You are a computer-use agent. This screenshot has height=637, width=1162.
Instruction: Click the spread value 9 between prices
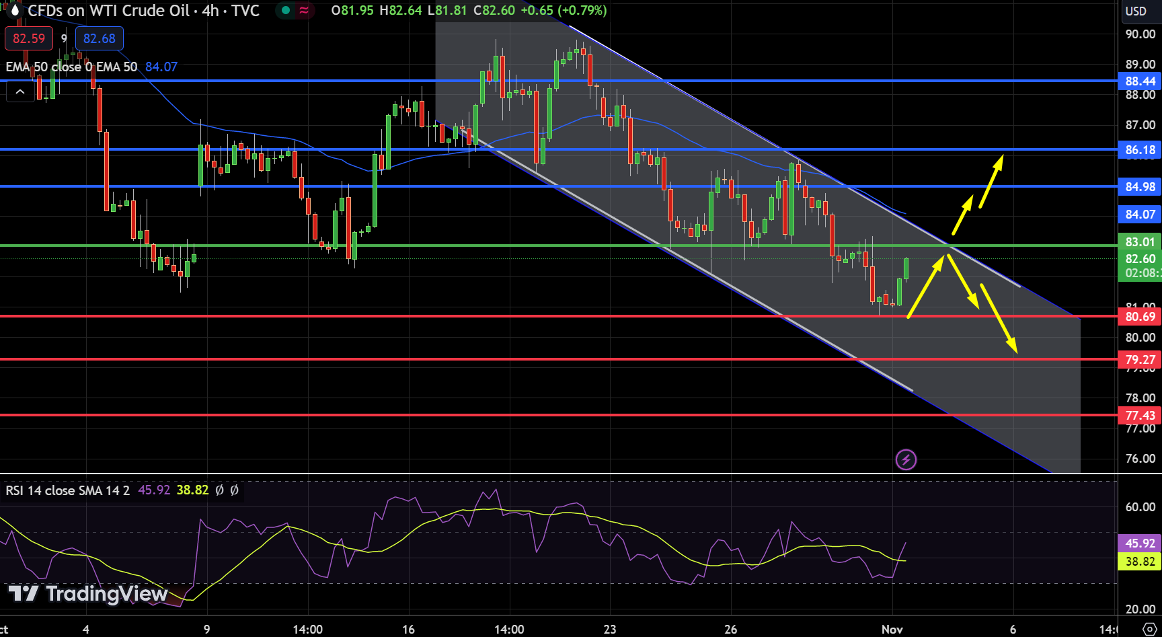click(x=65, y=38)
